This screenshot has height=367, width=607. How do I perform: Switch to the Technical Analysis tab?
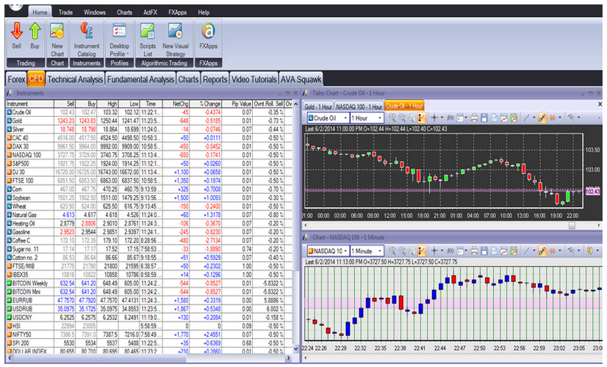coord(75,79)
